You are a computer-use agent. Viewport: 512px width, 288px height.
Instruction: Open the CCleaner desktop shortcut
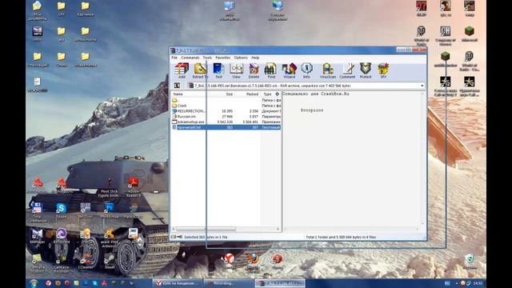click(86, 262)
